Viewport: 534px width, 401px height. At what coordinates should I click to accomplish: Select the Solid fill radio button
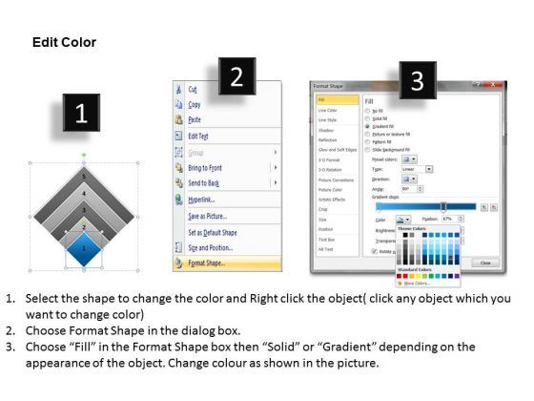pyautogui.click(x=367, y=118)
